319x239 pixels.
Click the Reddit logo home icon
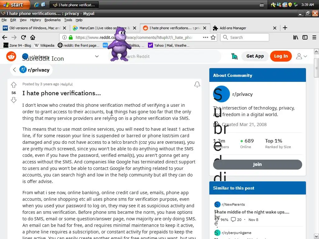coord(11,56)
